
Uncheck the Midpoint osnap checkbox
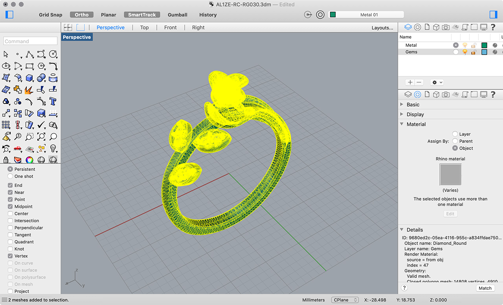10,206
